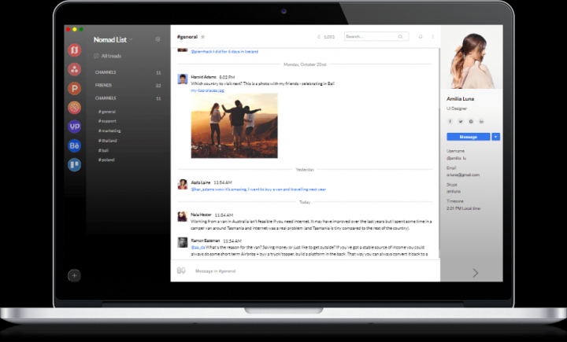567x342 pixels.
Task: Switch to the three-dots Asana-style workspace
Action: click(x=74, y=69)
